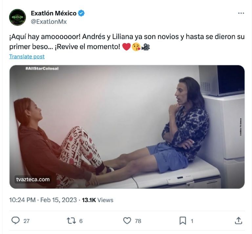This screenshot has height=234, width=252.
Task: Click the reply speech bubble icon
Action: coord(15,221)
